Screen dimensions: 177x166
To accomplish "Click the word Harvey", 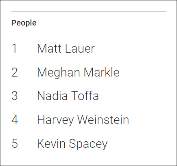I will [x=55, y=120].
